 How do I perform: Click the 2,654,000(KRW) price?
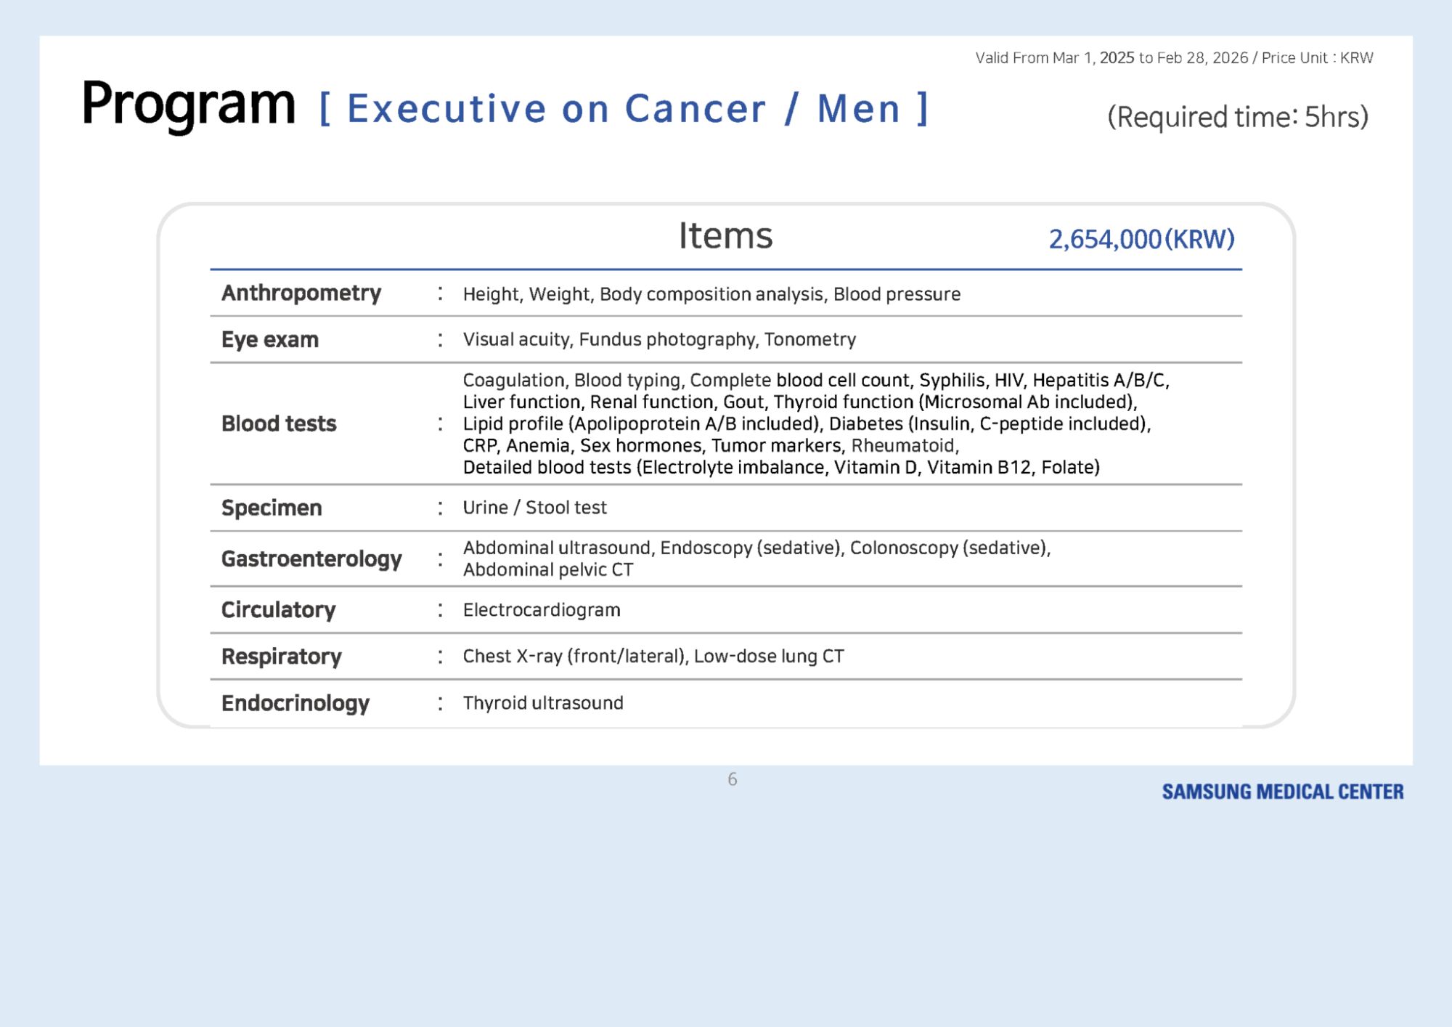click(x=1141, y=239)
